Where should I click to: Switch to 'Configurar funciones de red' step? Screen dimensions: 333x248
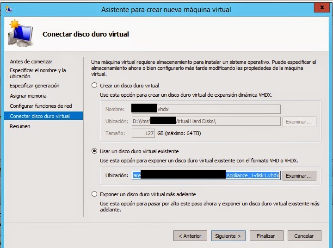[x=41, y=106]
